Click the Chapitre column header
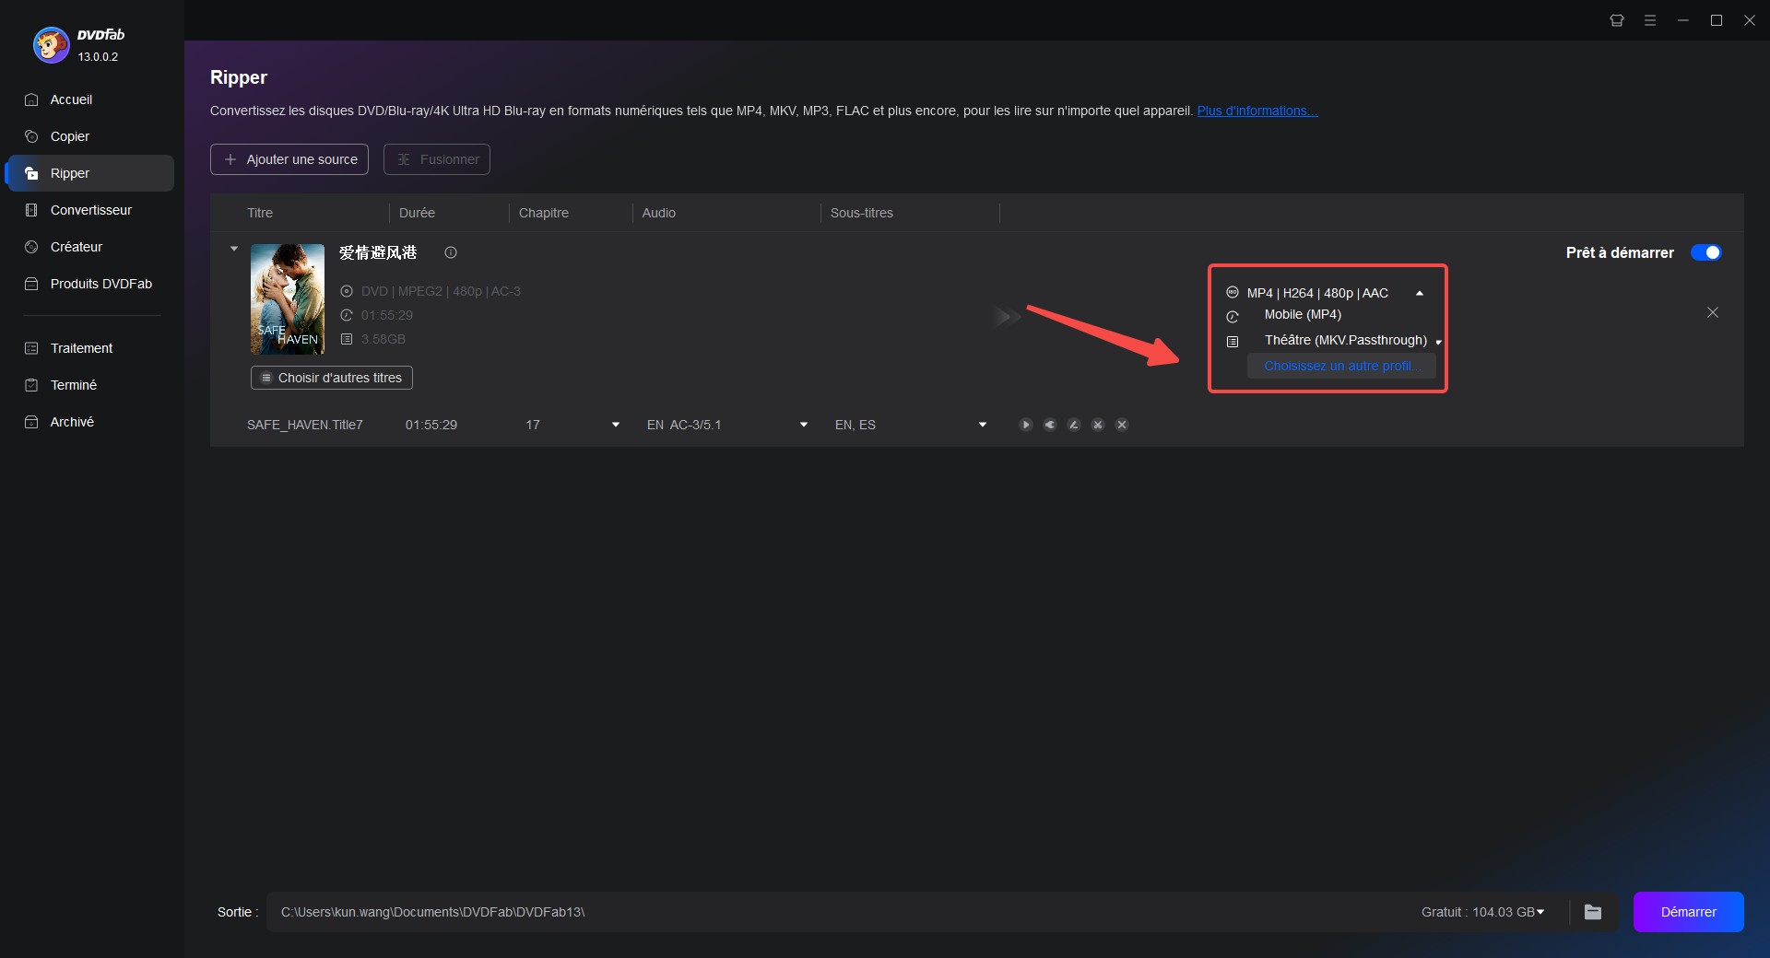This screenshot has height=958, width=1770. 544,213
